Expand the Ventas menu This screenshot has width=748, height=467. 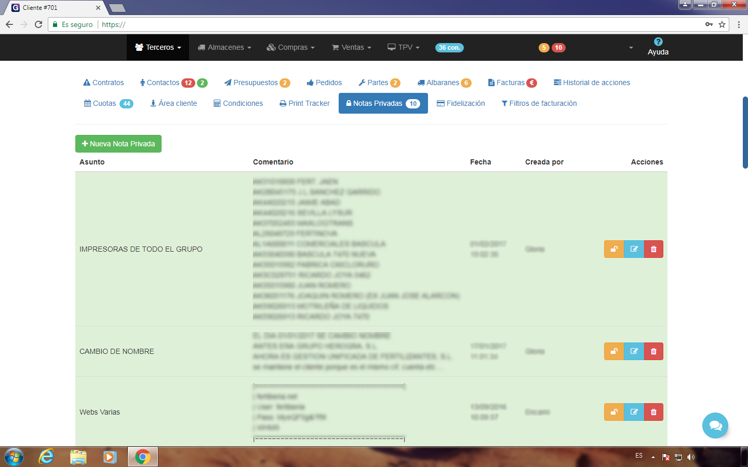coord(352,47)
